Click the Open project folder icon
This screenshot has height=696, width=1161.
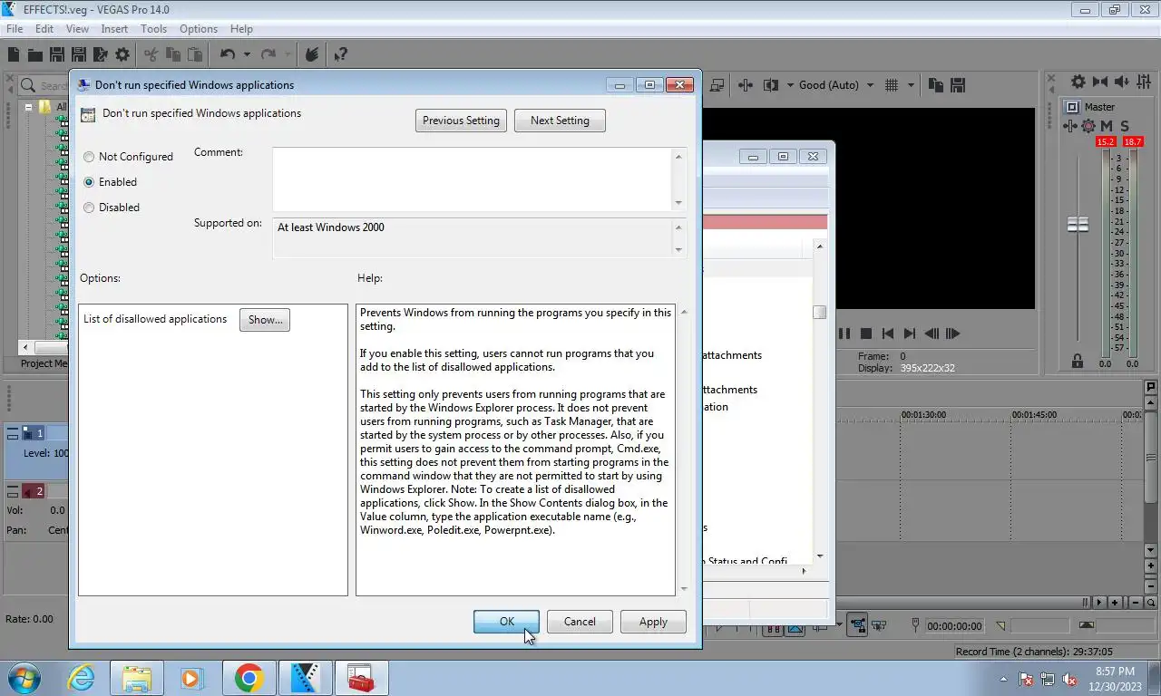pyautogui.click(x=34, y=54)
